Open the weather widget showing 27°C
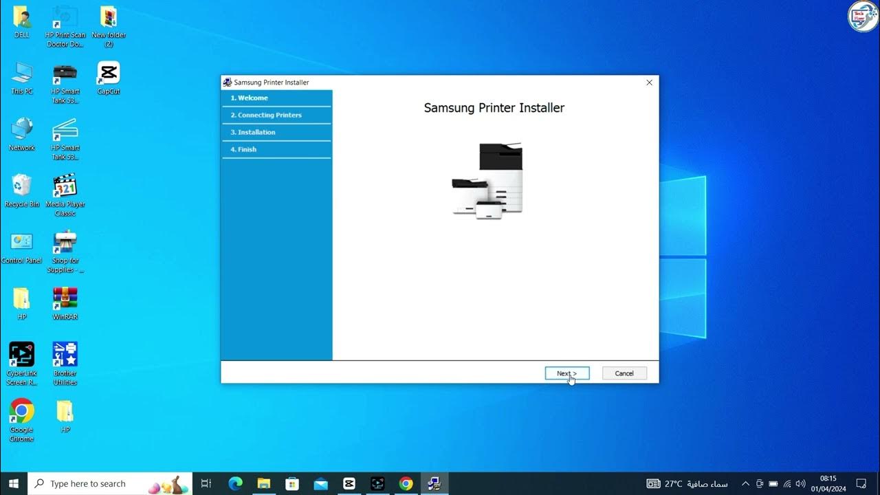 pos(687,484)
